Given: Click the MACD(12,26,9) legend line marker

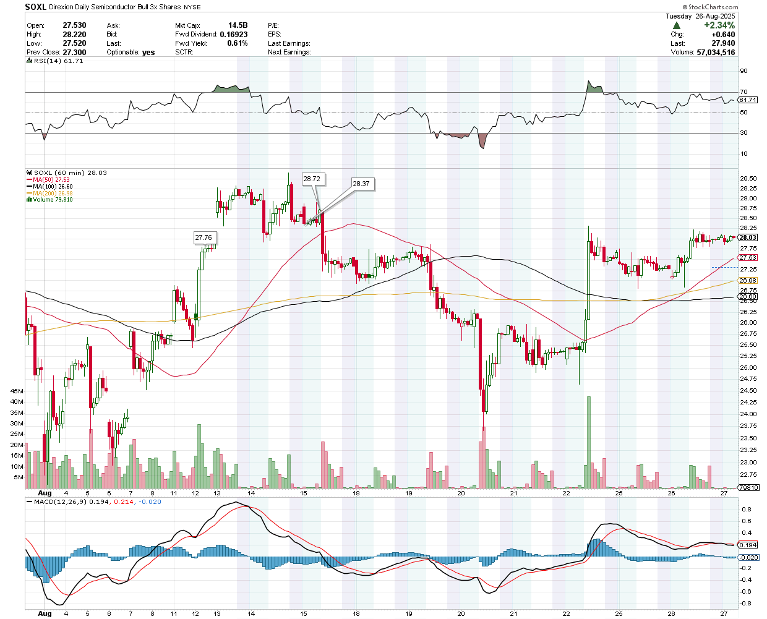Looking at the screenshot, I should pyautogui.click(x=29, y=502).
